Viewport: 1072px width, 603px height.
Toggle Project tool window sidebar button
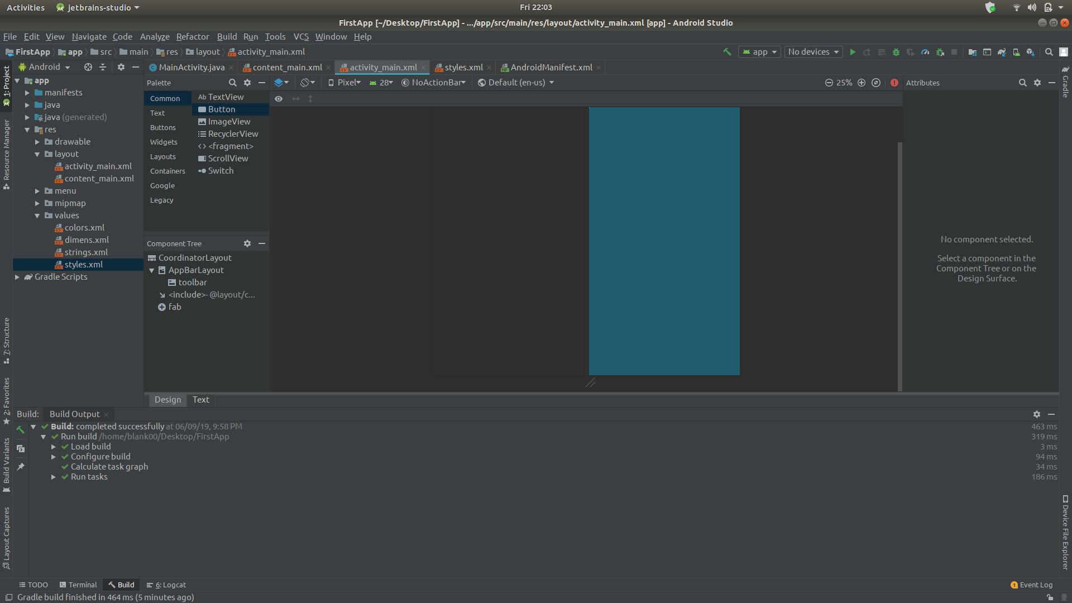pos(7,85)
